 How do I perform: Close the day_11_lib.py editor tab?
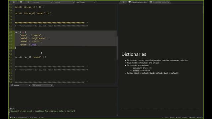click(x=95, y=2)
